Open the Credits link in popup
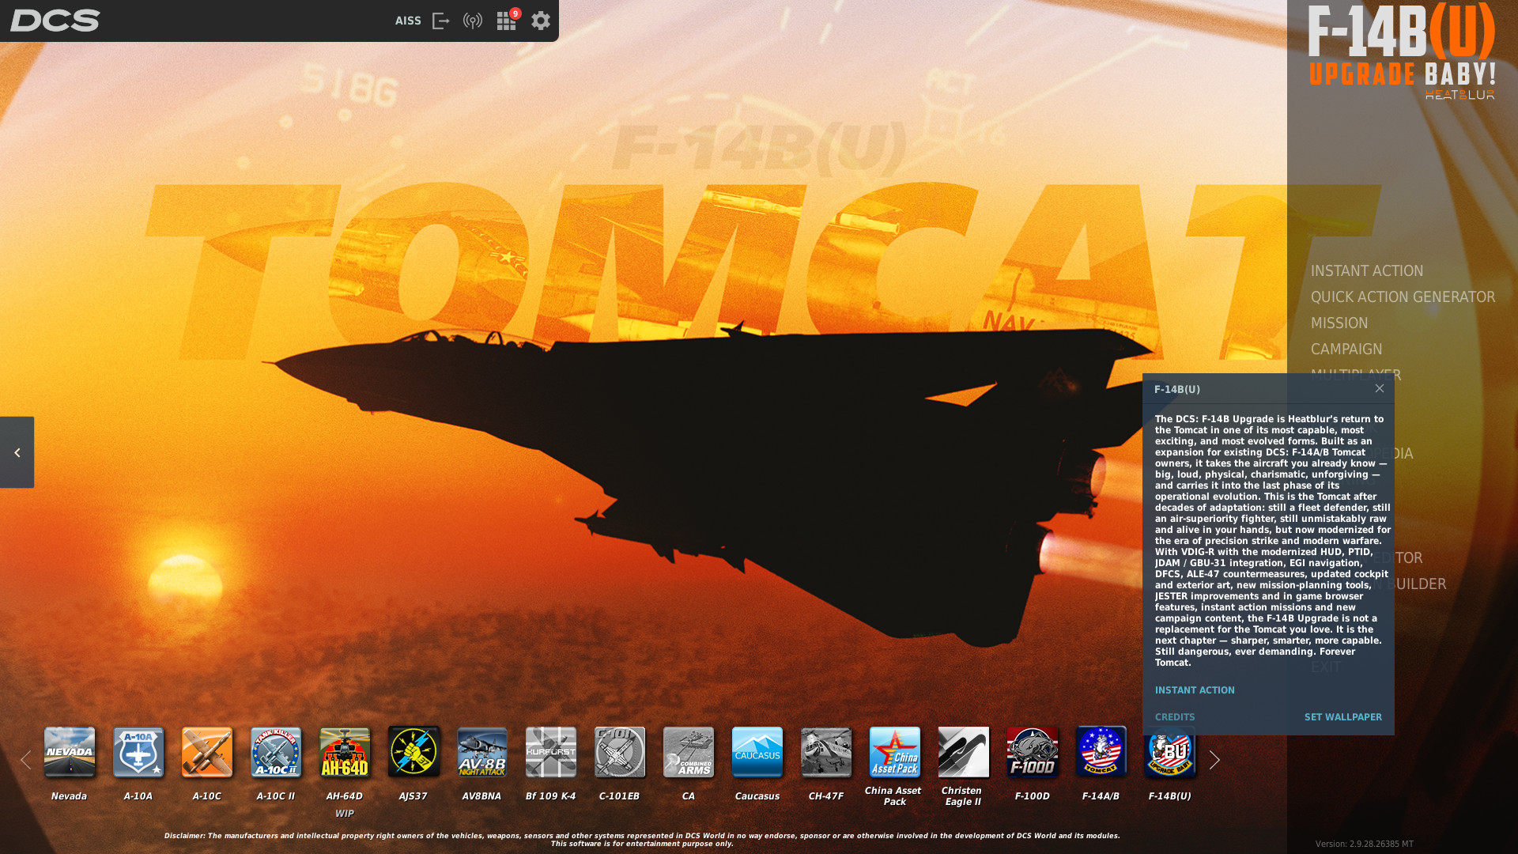The width and height of the screenshot is (1518, 854). [1175, 717]
